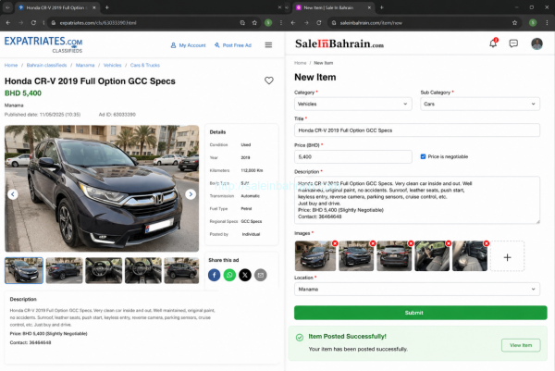Share ad via WhatsApp
555x371 pixels.
click(x=229, y=275)
